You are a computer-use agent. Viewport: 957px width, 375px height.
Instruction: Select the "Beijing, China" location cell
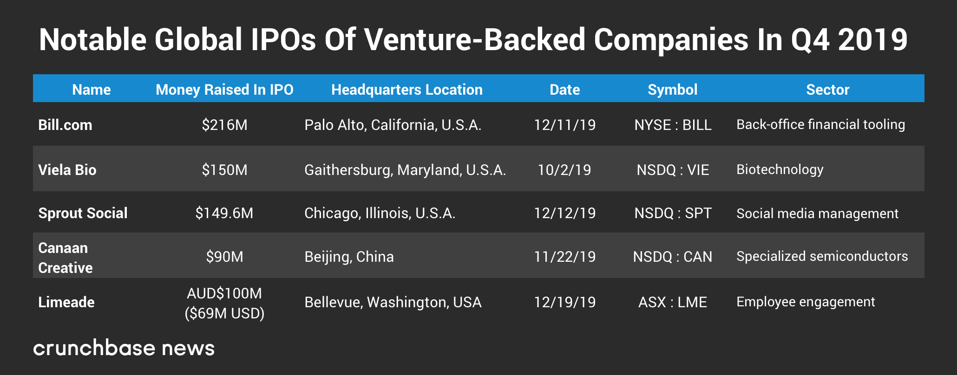point(349,257)
